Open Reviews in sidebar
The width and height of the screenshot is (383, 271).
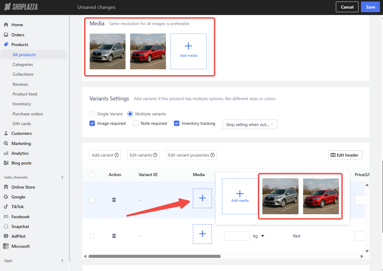point(20,84)
